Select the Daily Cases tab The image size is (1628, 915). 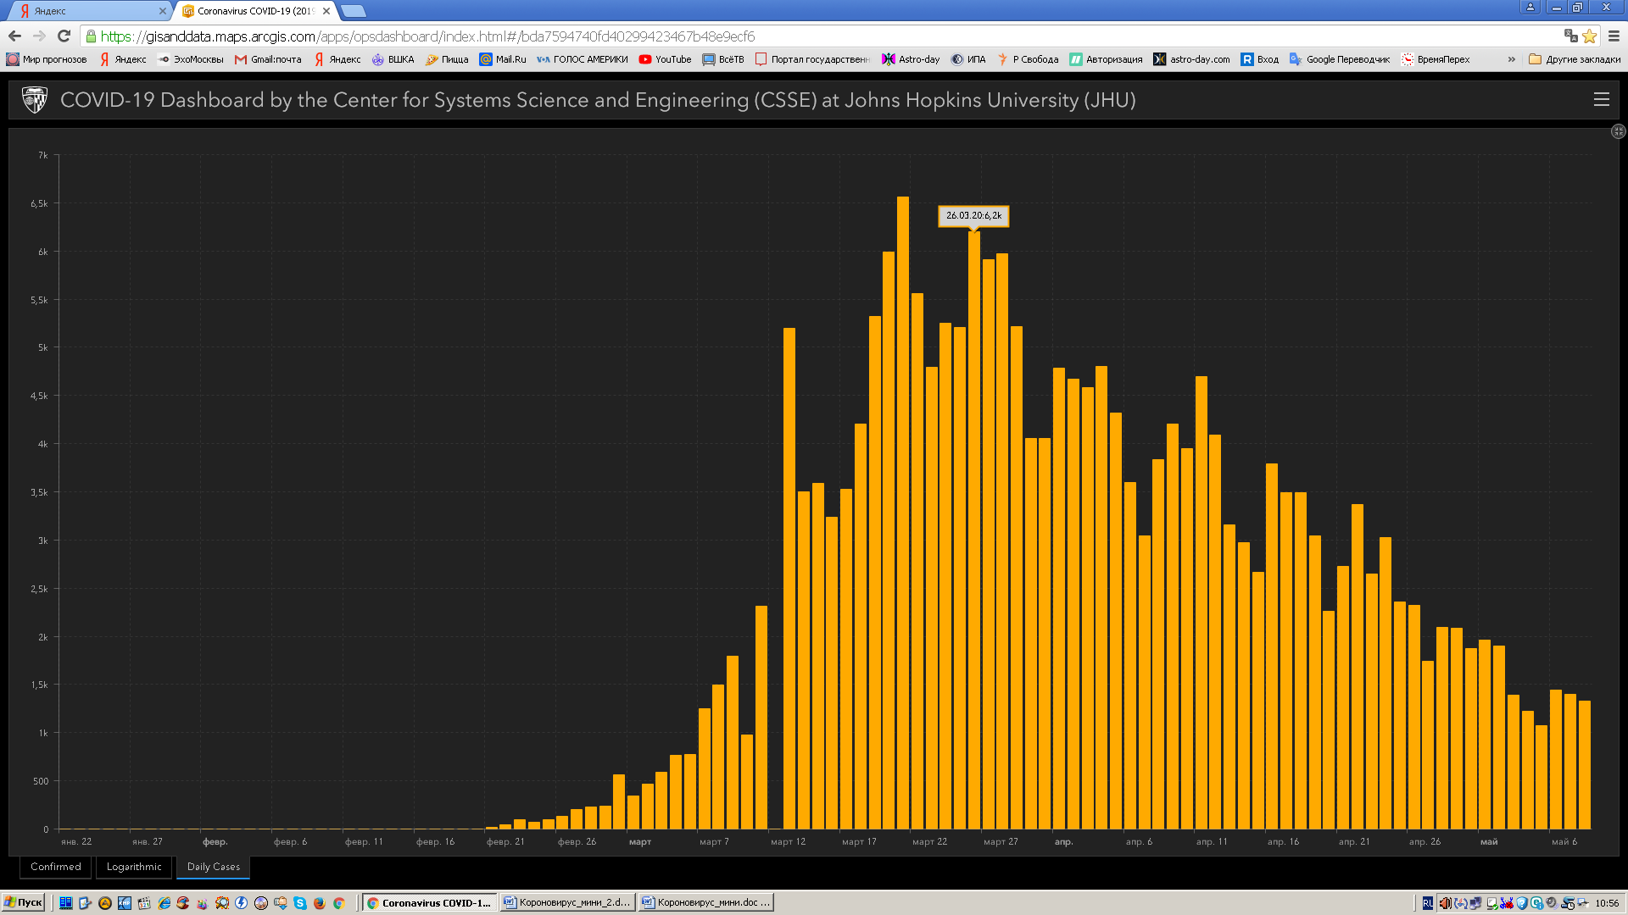(x=213, y=867)
